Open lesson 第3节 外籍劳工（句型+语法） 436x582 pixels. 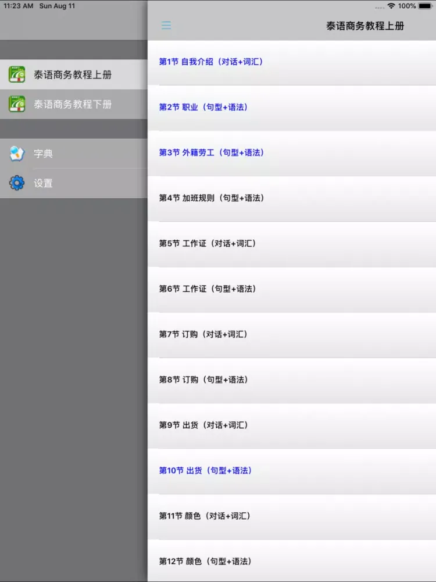point(292,153)
